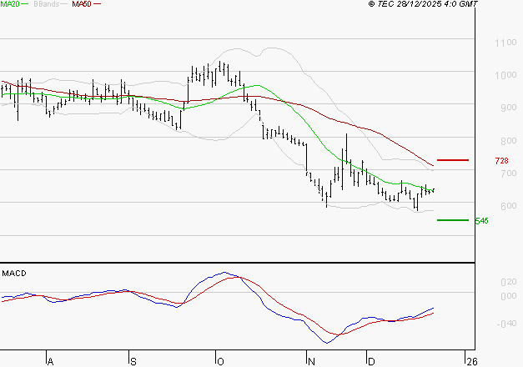Click the MA20 legend label
This screenshot has width=523, height=367.
pos(11,4)
